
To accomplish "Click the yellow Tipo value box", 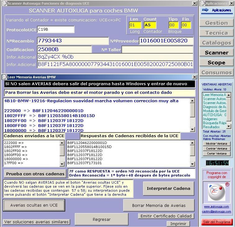I will click(x=174, y=25).
